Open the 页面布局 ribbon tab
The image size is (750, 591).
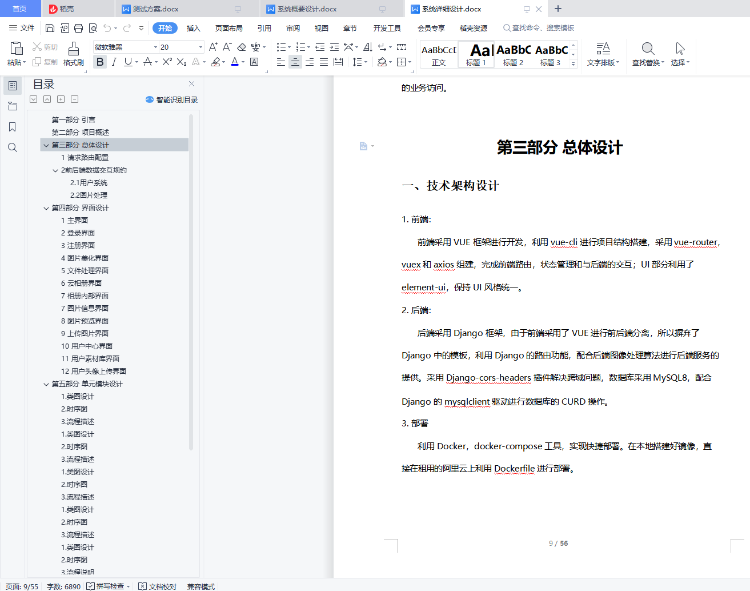point(228,28)
